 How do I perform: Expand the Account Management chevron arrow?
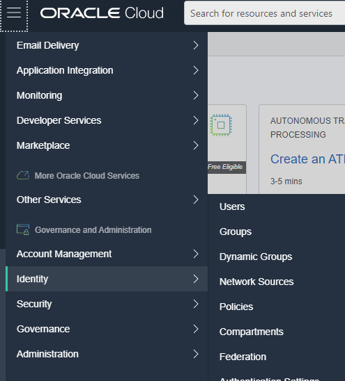(196, 254)
